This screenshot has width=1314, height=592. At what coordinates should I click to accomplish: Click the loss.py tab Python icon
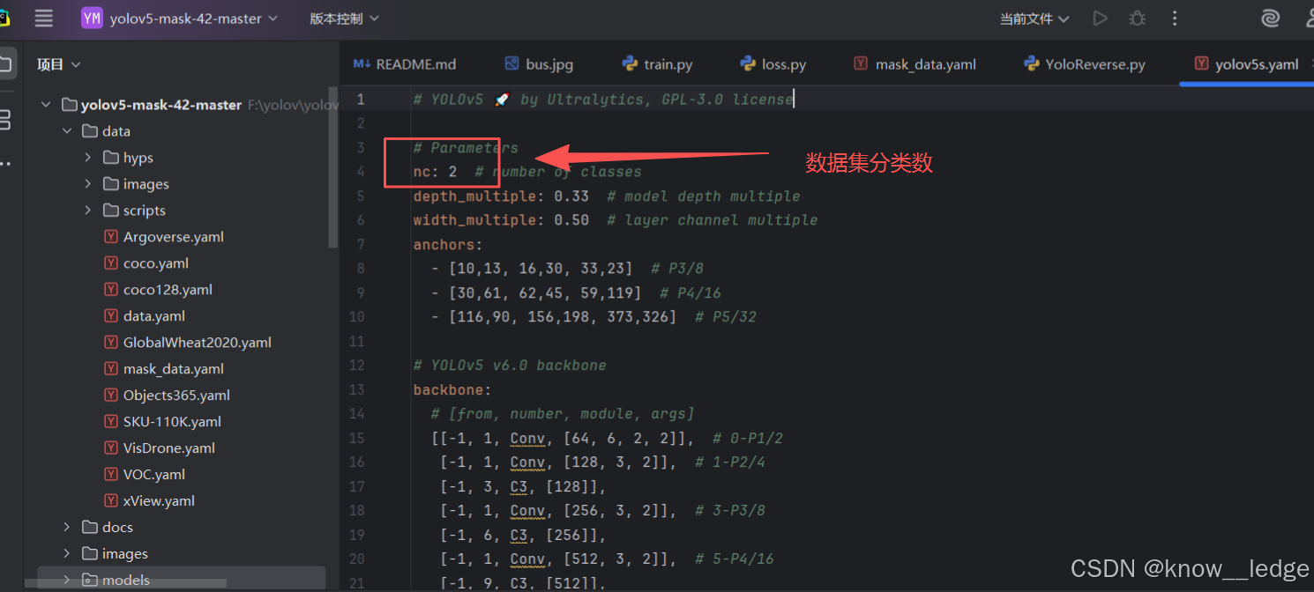click(x=748, y=63)
